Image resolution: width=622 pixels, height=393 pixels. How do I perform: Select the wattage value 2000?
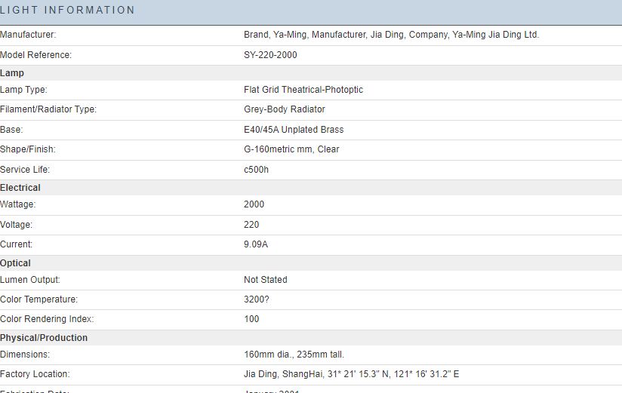(x=255, y=204)
